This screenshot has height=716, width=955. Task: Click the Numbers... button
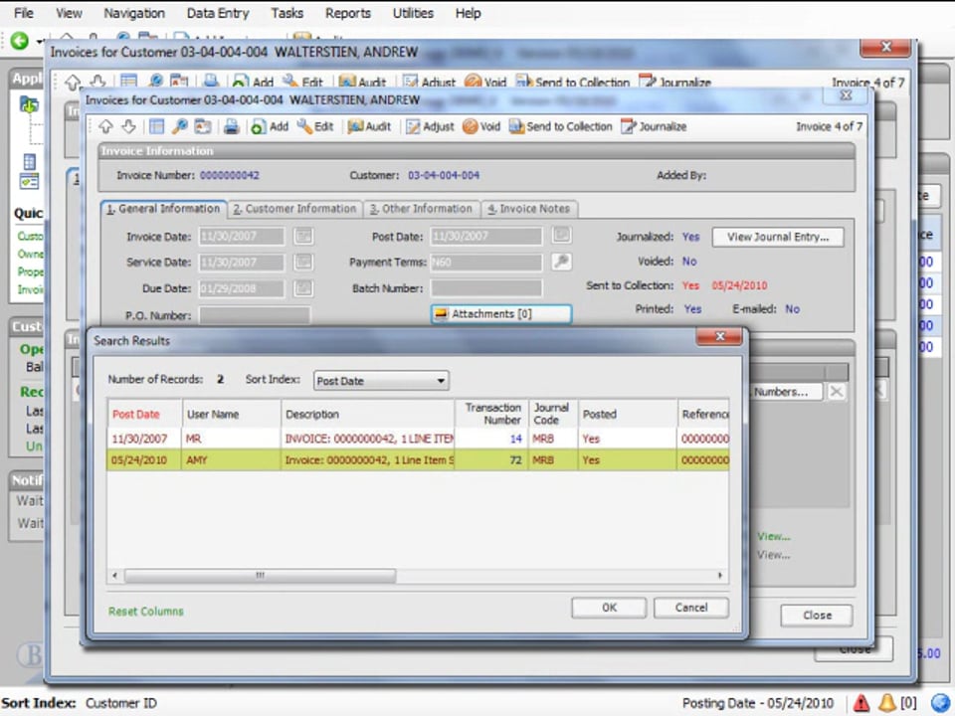(786, 392)
